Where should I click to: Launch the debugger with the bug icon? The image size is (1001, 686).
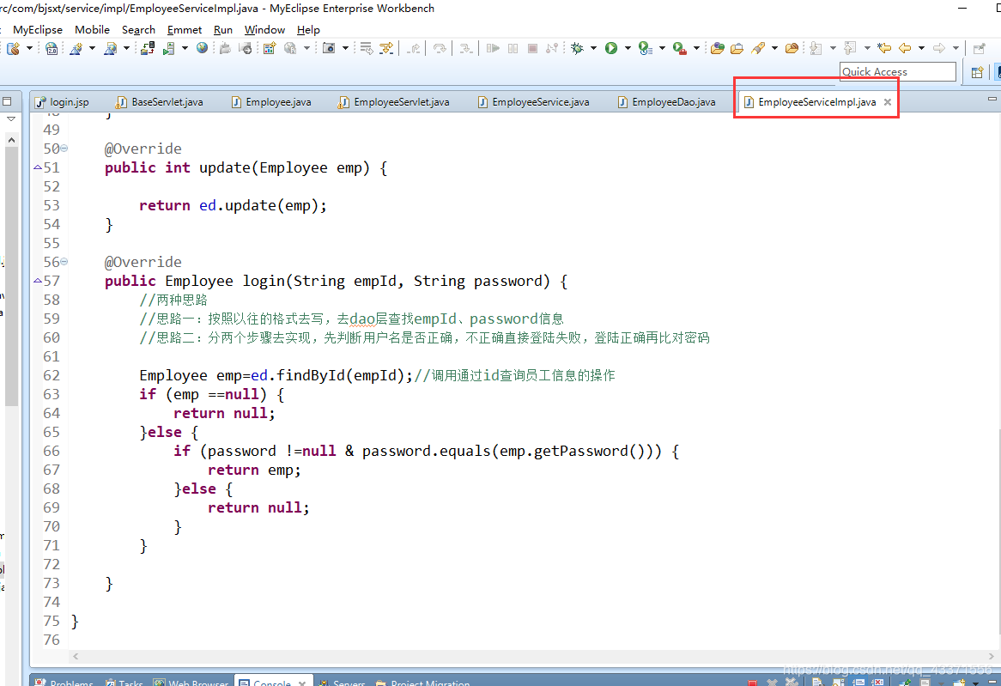tap(578, 48)
